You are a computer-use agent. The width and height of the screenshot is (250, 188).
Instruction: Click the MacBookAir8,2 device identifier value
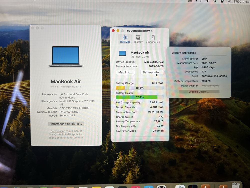154,62
